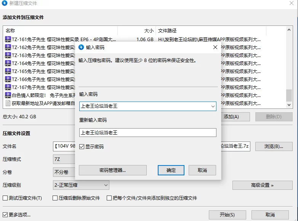Click the MP4 icon of TZ-167 file
The height and width of the screenshot is (221, 298).
pyautogui.click(x=8, y=87)
